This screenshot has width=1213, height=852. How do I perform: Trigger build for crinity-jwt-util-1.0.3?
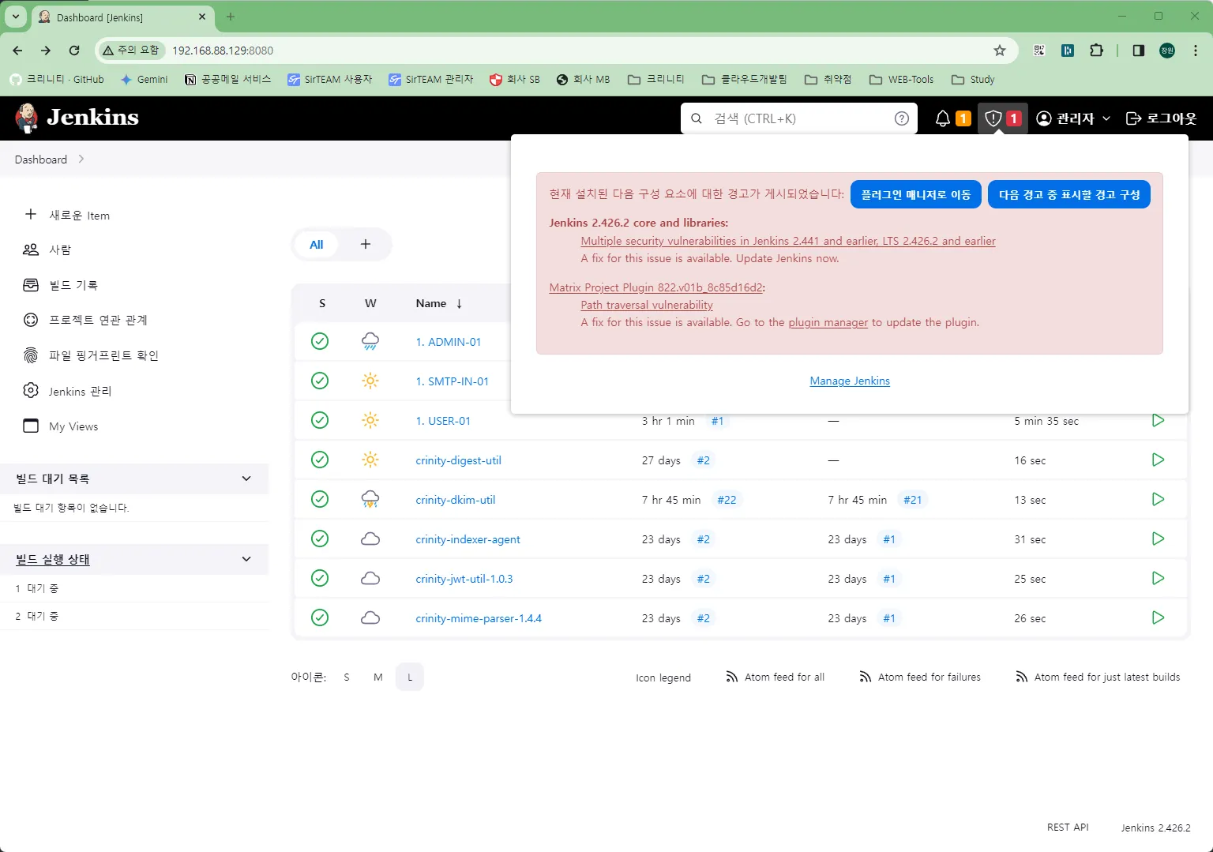pos(1158,578)
